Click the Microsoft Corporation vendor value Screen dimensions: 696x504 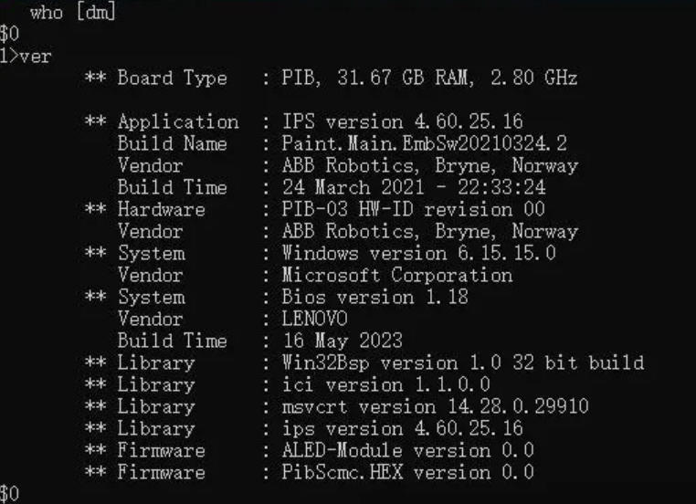[x=397, y=276]
